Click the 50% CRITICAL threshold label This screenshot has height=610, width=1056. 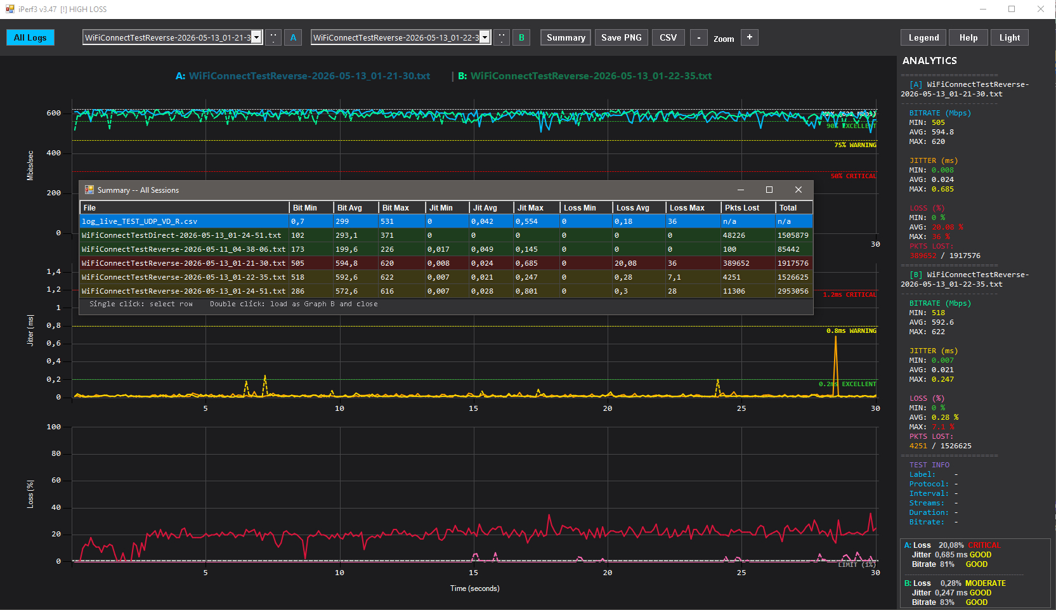[853, 176]
